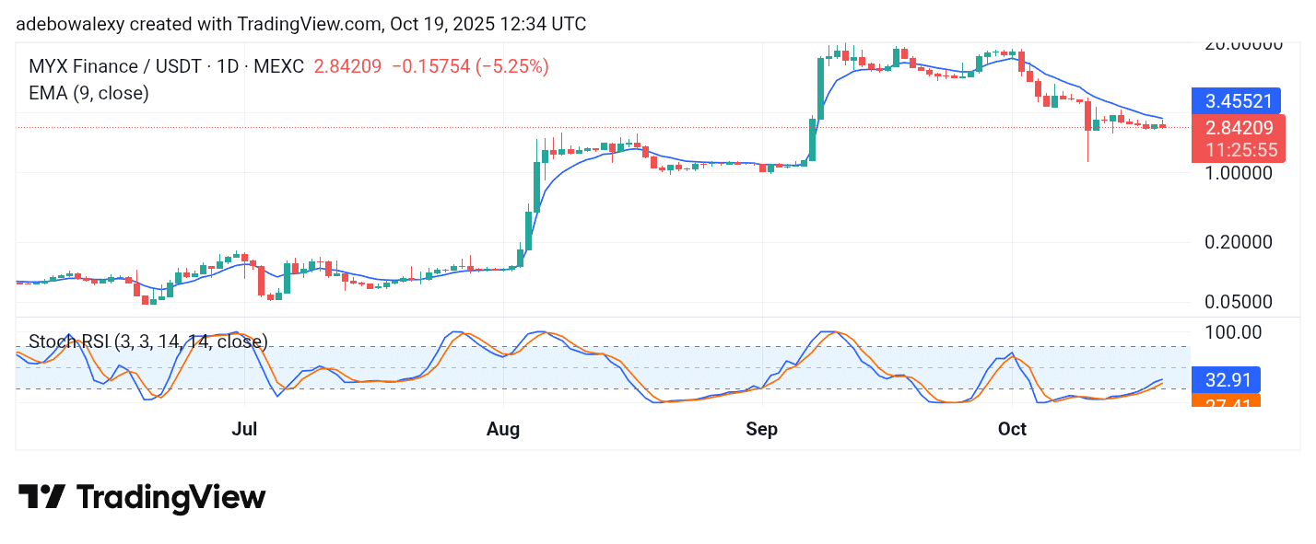Click the Aug label on time axis
Screen dimensions: 1316x544
504,429
